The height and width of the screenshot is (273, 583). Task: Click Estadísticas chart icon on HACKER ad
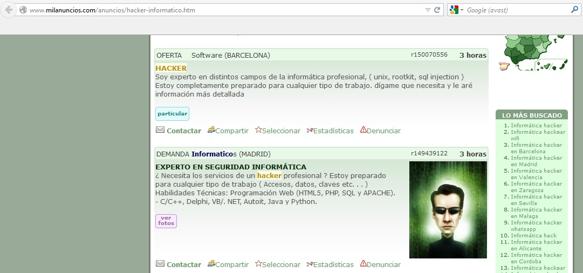(310, 130)
